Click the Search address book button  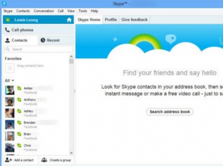(170, 112)
